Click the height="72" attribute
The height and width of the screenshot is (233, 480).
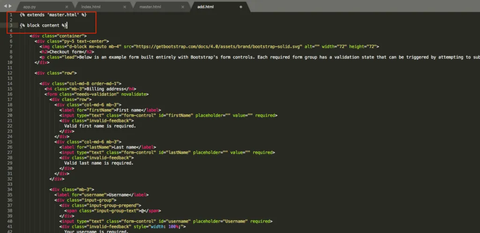click(364, 46)
